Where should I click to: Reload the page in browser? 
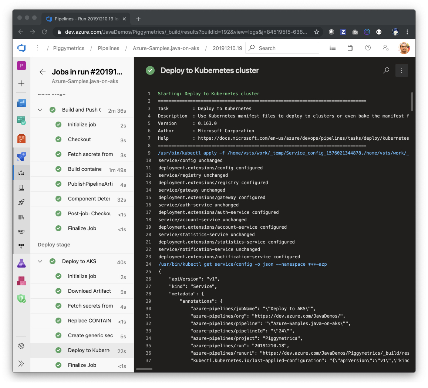pos(44,32)
